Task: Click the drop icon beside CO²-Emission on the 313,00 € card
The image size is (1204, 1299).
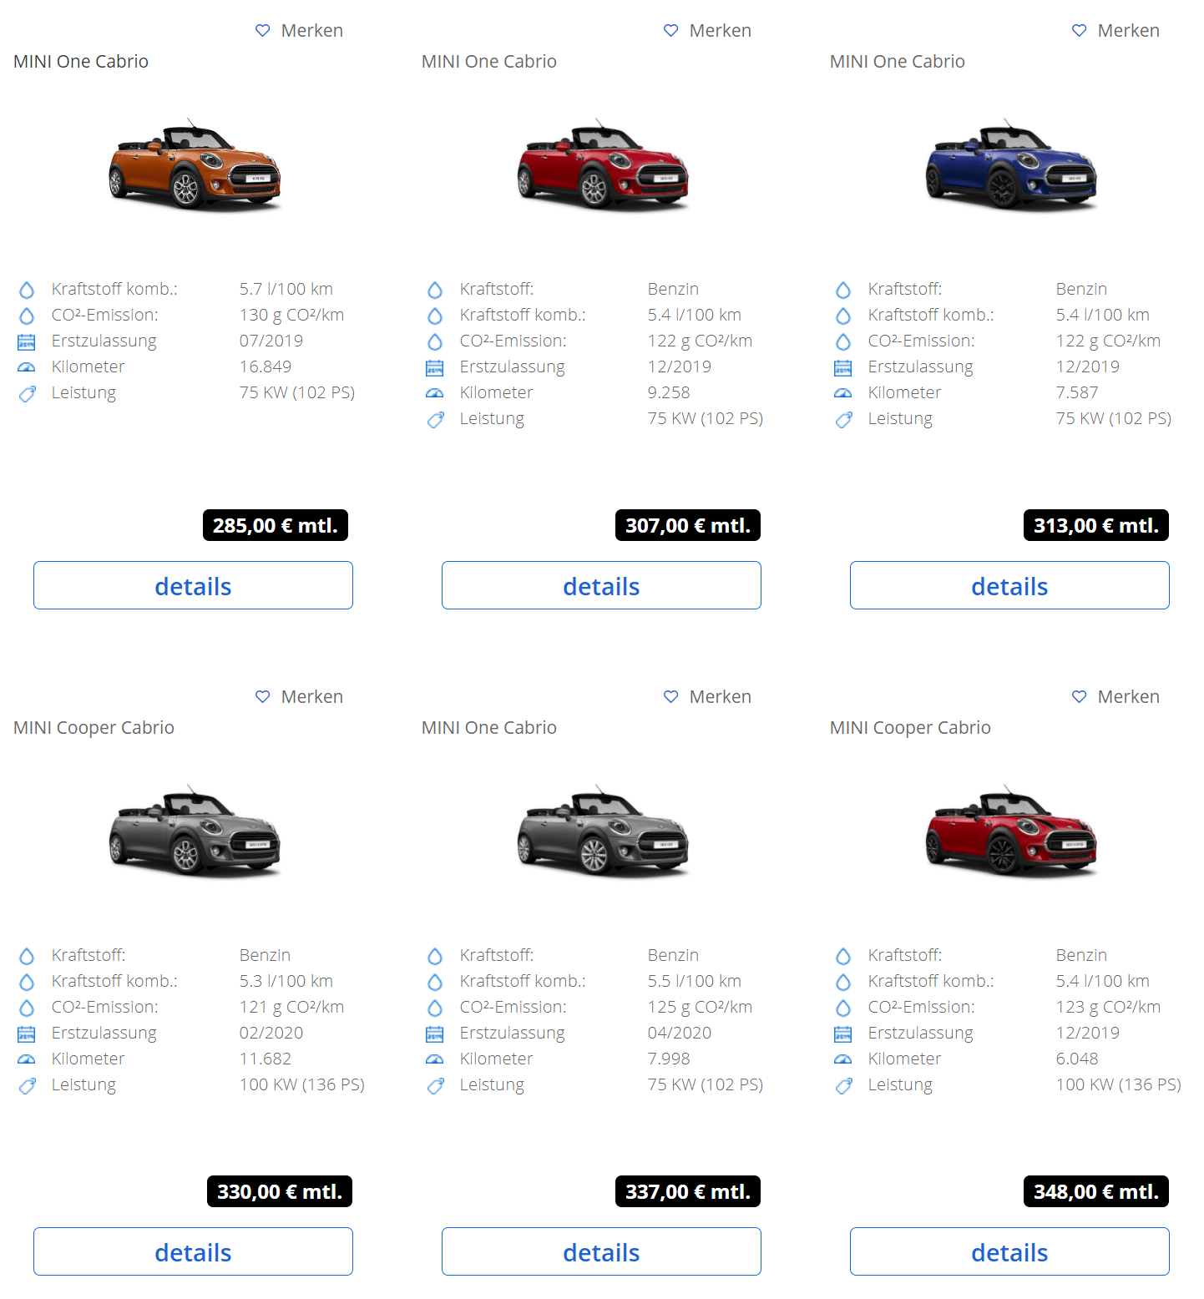Action: pyautogui.click(x=843, y=341)
